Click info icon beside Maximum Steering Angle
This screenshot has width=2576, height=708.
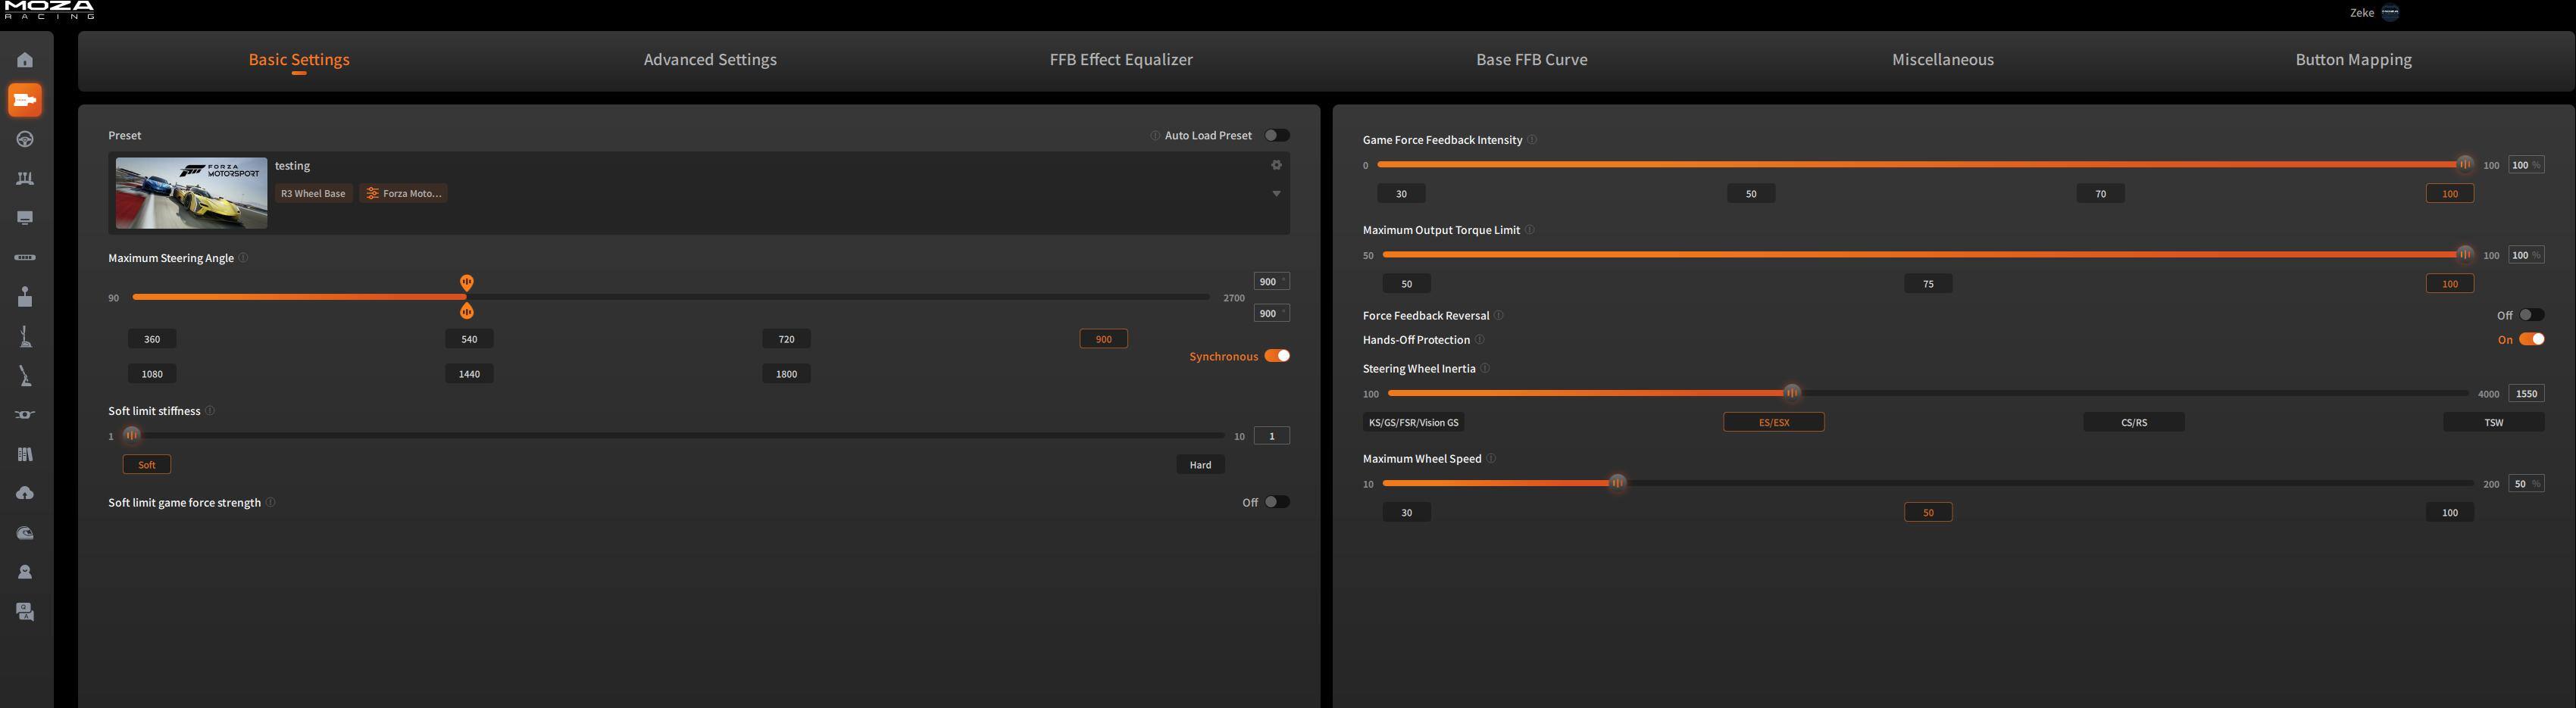coord(243,258)
